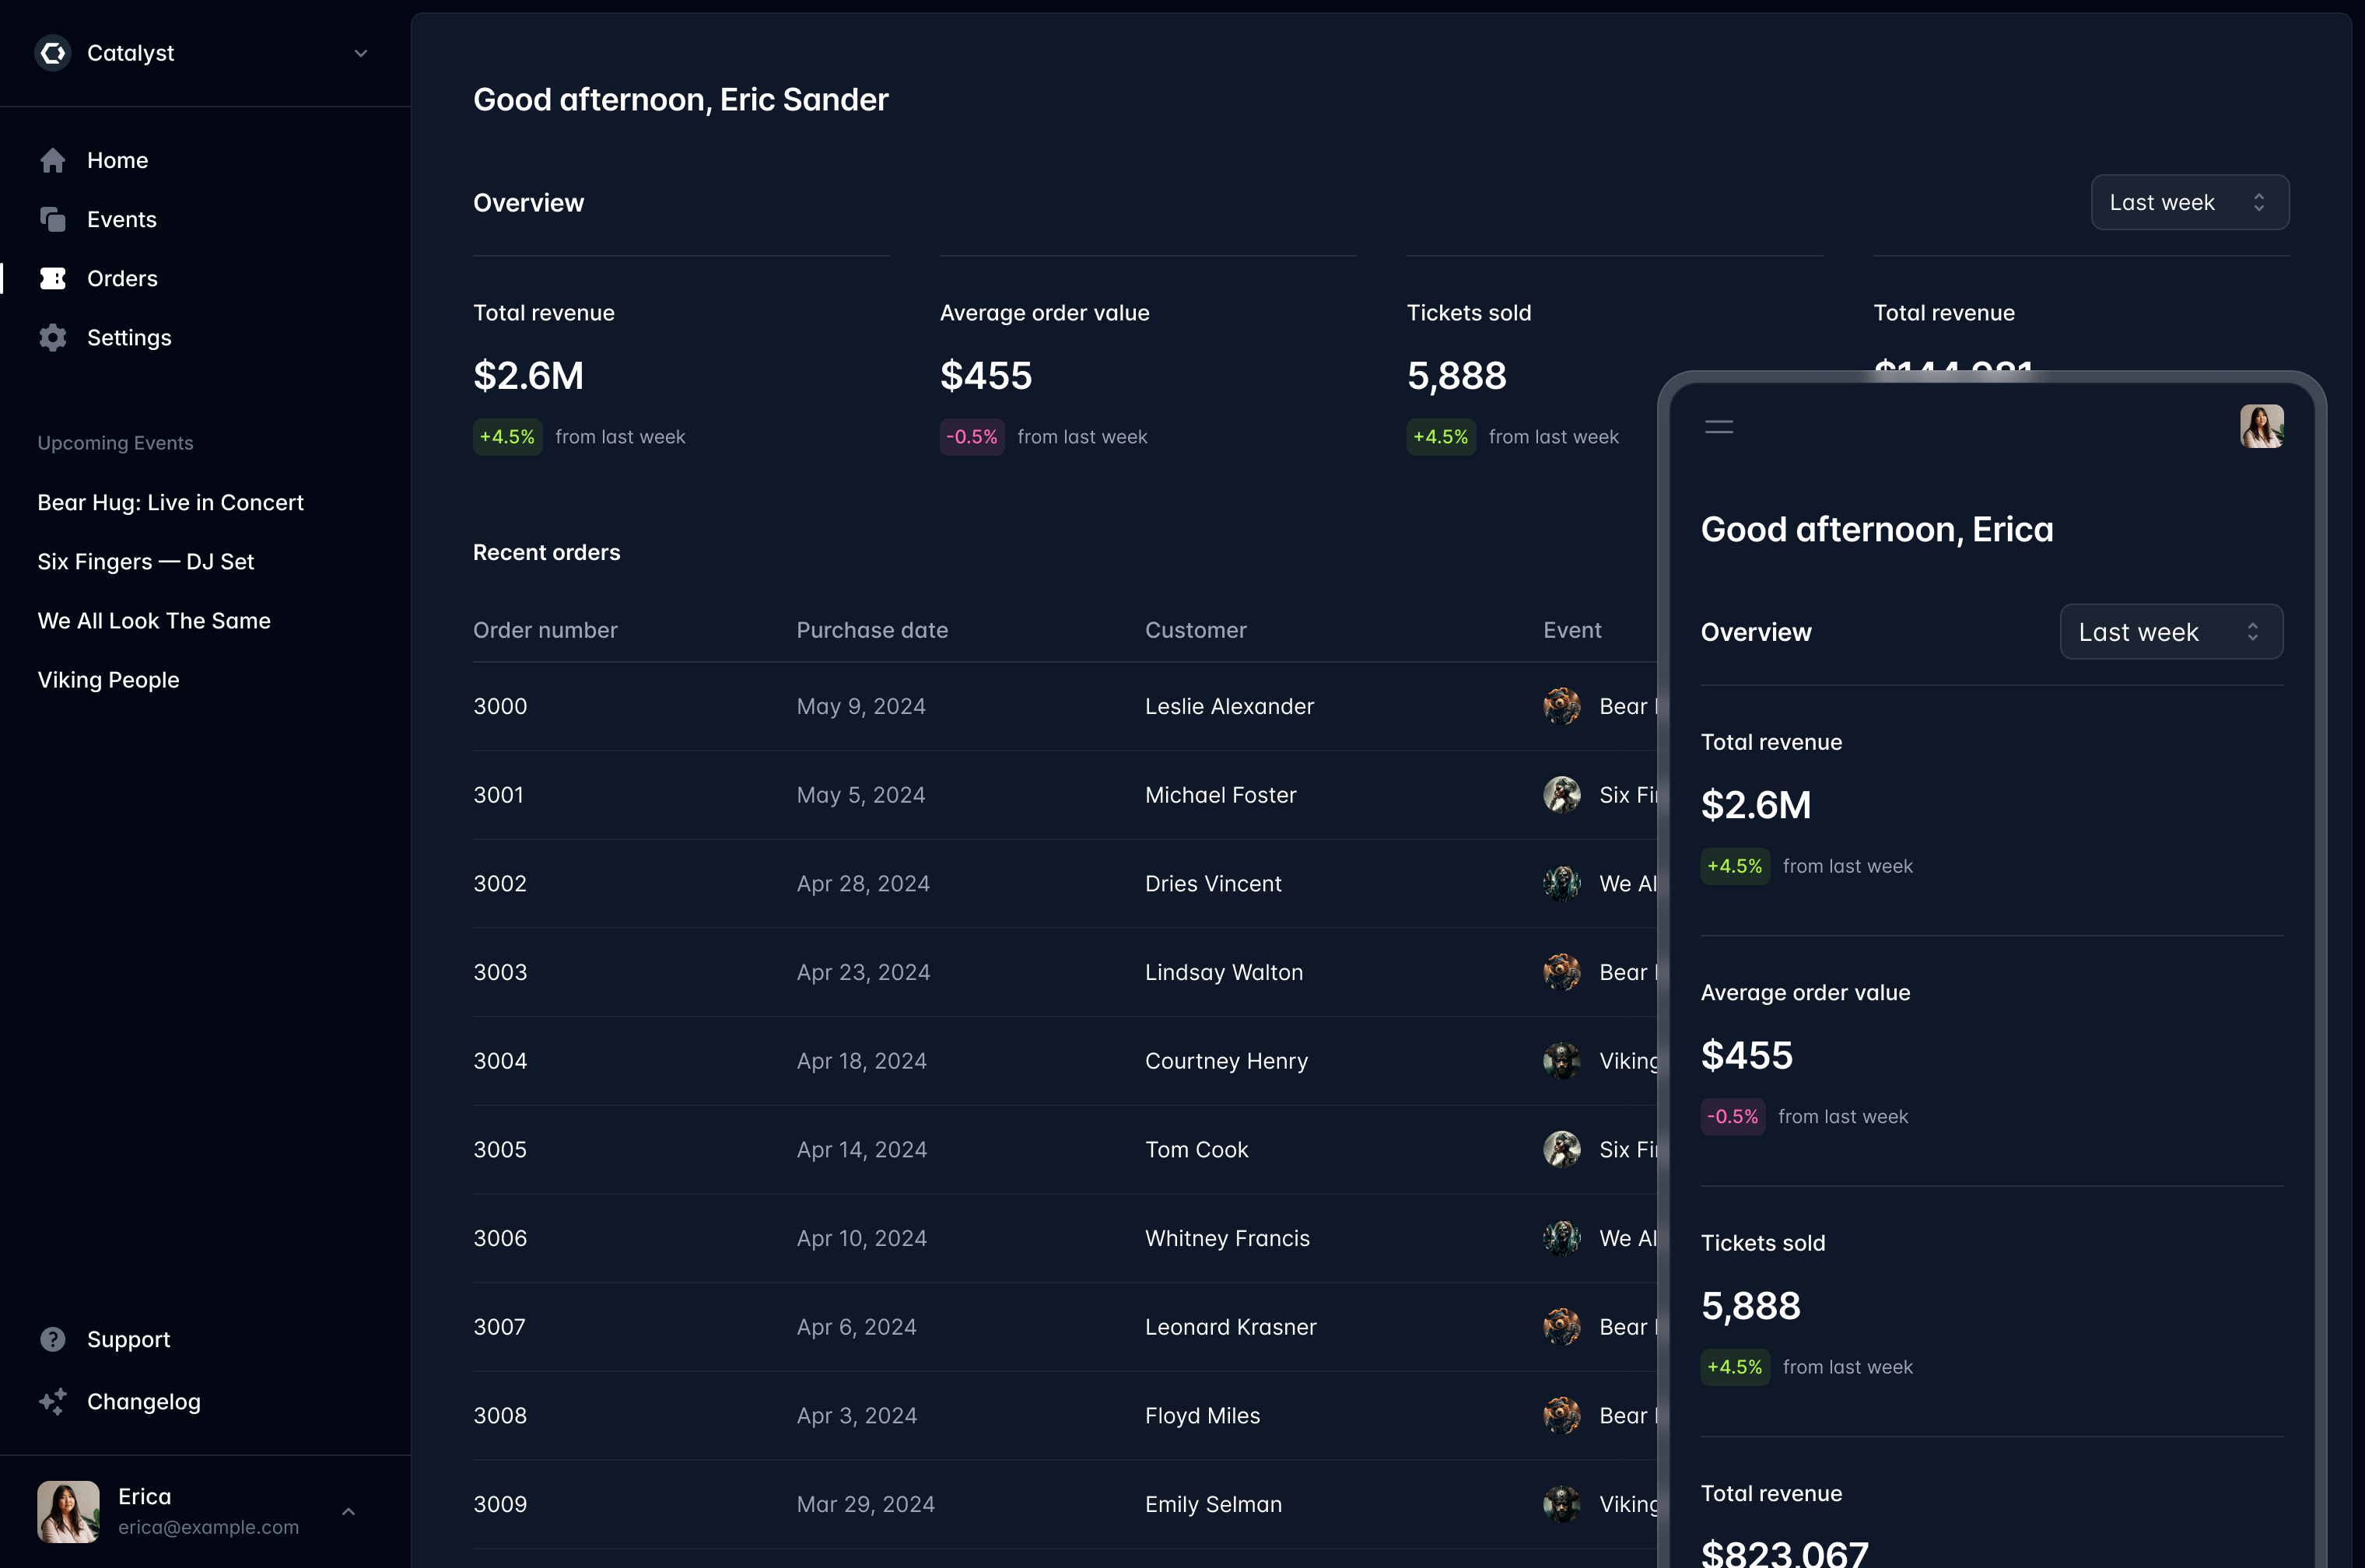
Task: Open Six Fingers — DJ Set event
Action: 146,562
